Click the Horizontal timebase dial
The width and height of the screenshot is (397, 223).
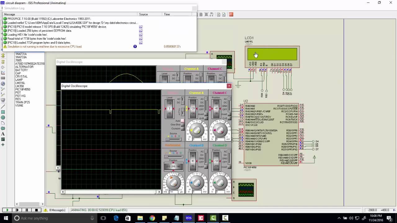click(173, 183)
